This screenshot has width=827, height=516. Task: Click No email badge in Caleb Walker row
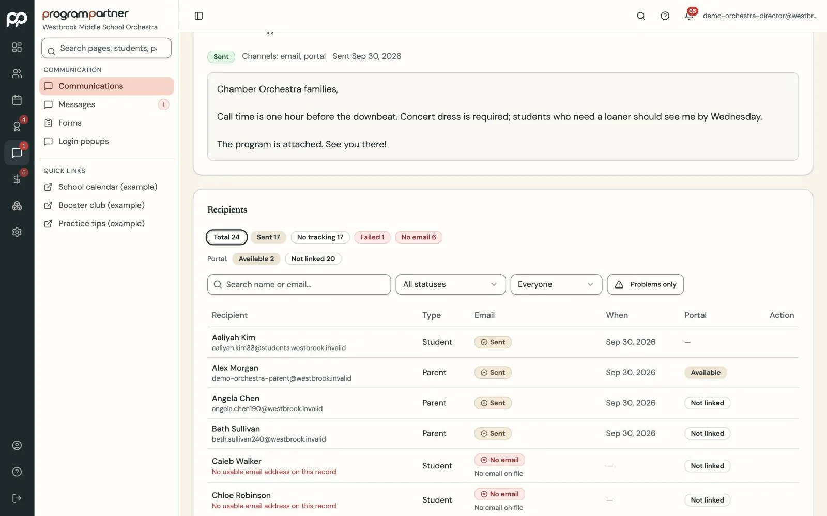499,460
